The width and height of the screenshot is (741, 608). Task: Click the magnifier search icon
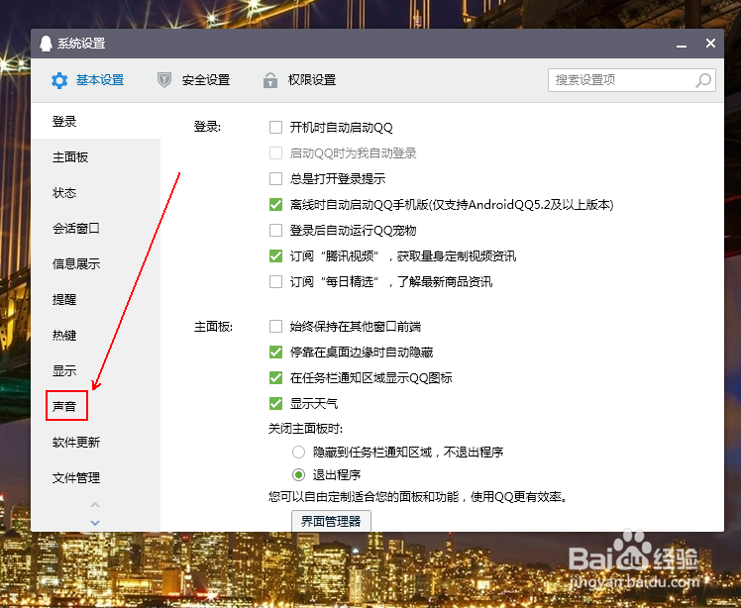pos(702,80)
